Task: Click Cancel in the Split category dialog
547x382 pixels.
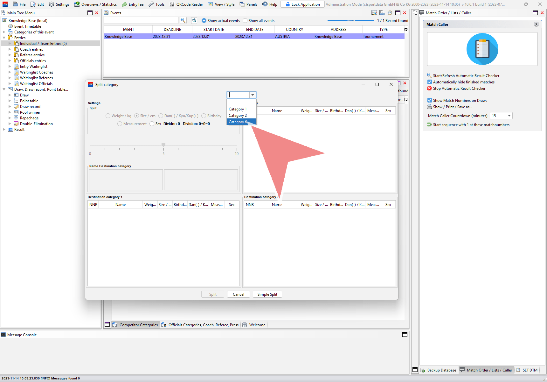Action: coord(238,294)
